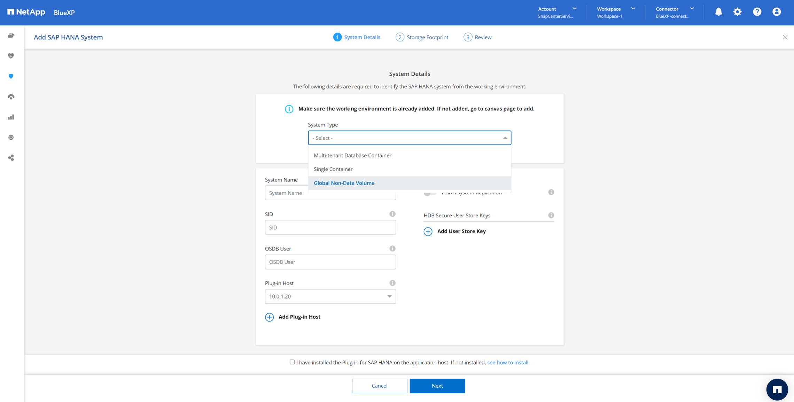Open the NetApp chat bubble icon
Image resolution: width=794 pixels, height=402 pixels.
pyautogui.click(x=777, y=389)
